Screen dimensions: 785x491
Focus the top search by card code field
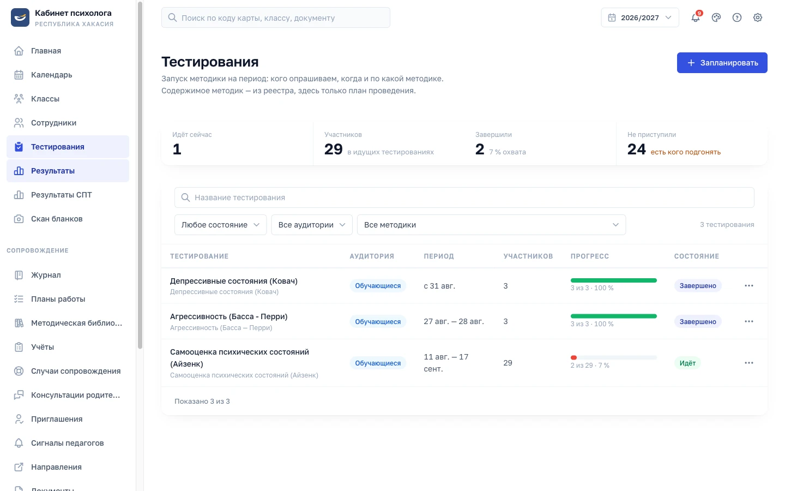click(x=276, y=17)
